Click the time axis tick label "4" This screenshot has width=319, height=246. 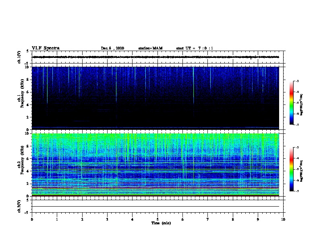(132, 219)
